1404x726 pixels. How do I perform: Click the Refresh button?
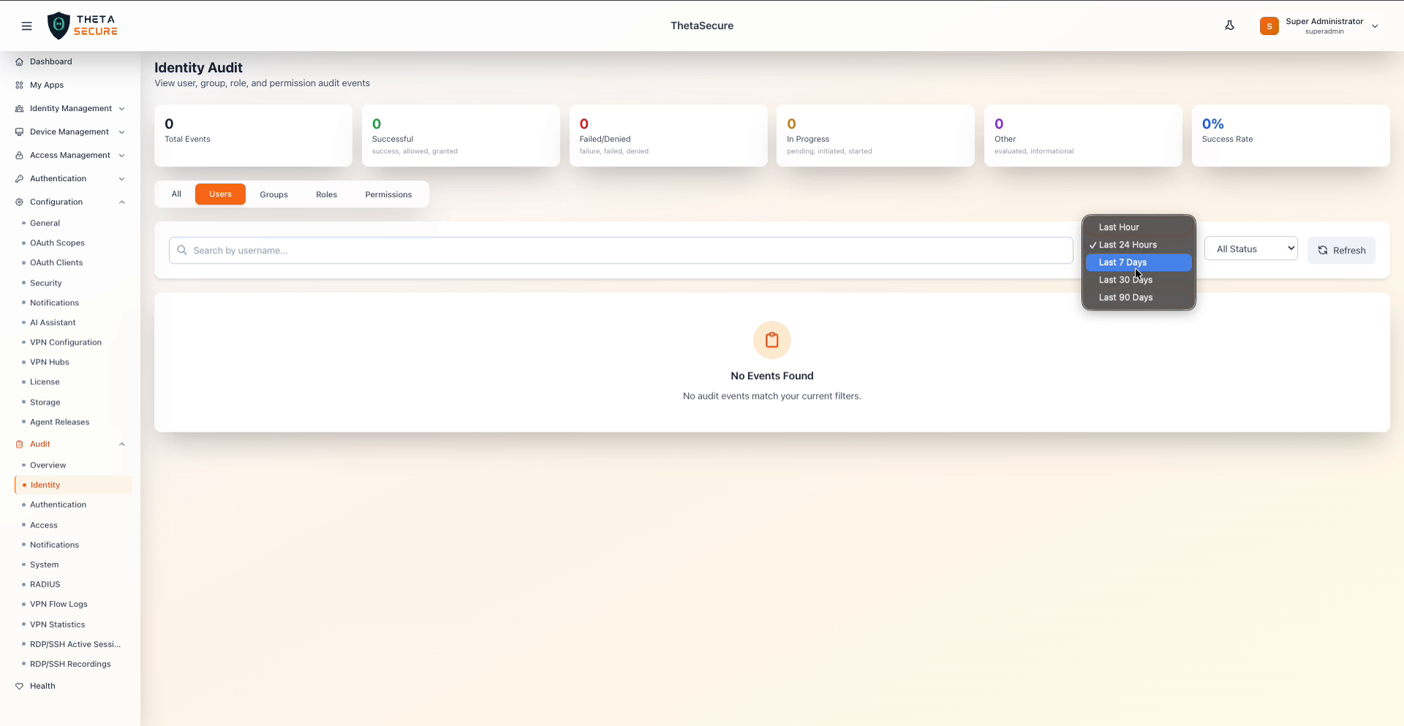1342,250
